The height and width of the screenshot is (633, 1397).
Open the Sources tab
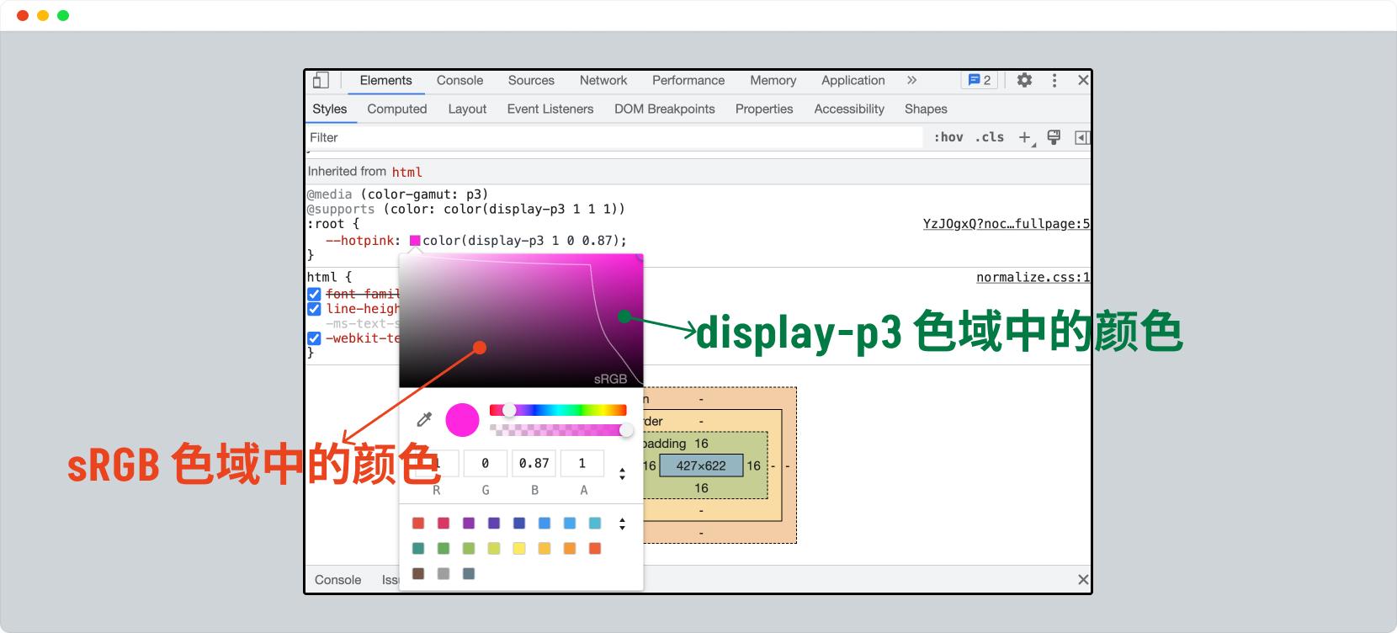point(531,80)
